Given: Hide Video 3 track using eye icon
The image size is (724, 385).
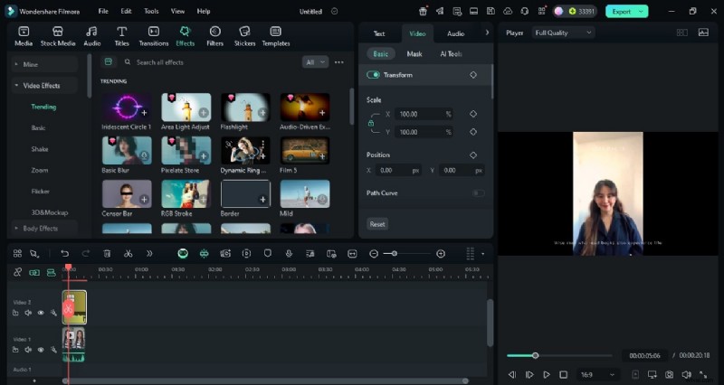Looking at the screenshot, I should 41,313.
